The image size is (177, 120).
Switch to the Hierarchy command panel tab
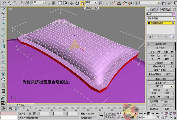click(x=158, y=9)
